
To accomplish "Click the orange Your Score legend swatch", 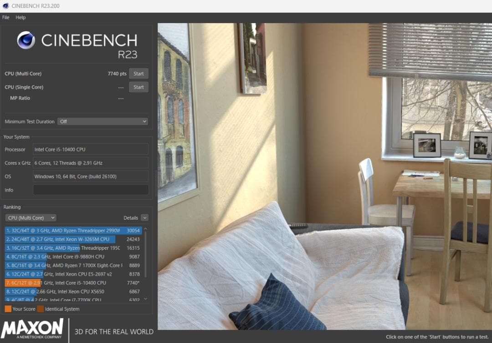I will tap(8, 309).
